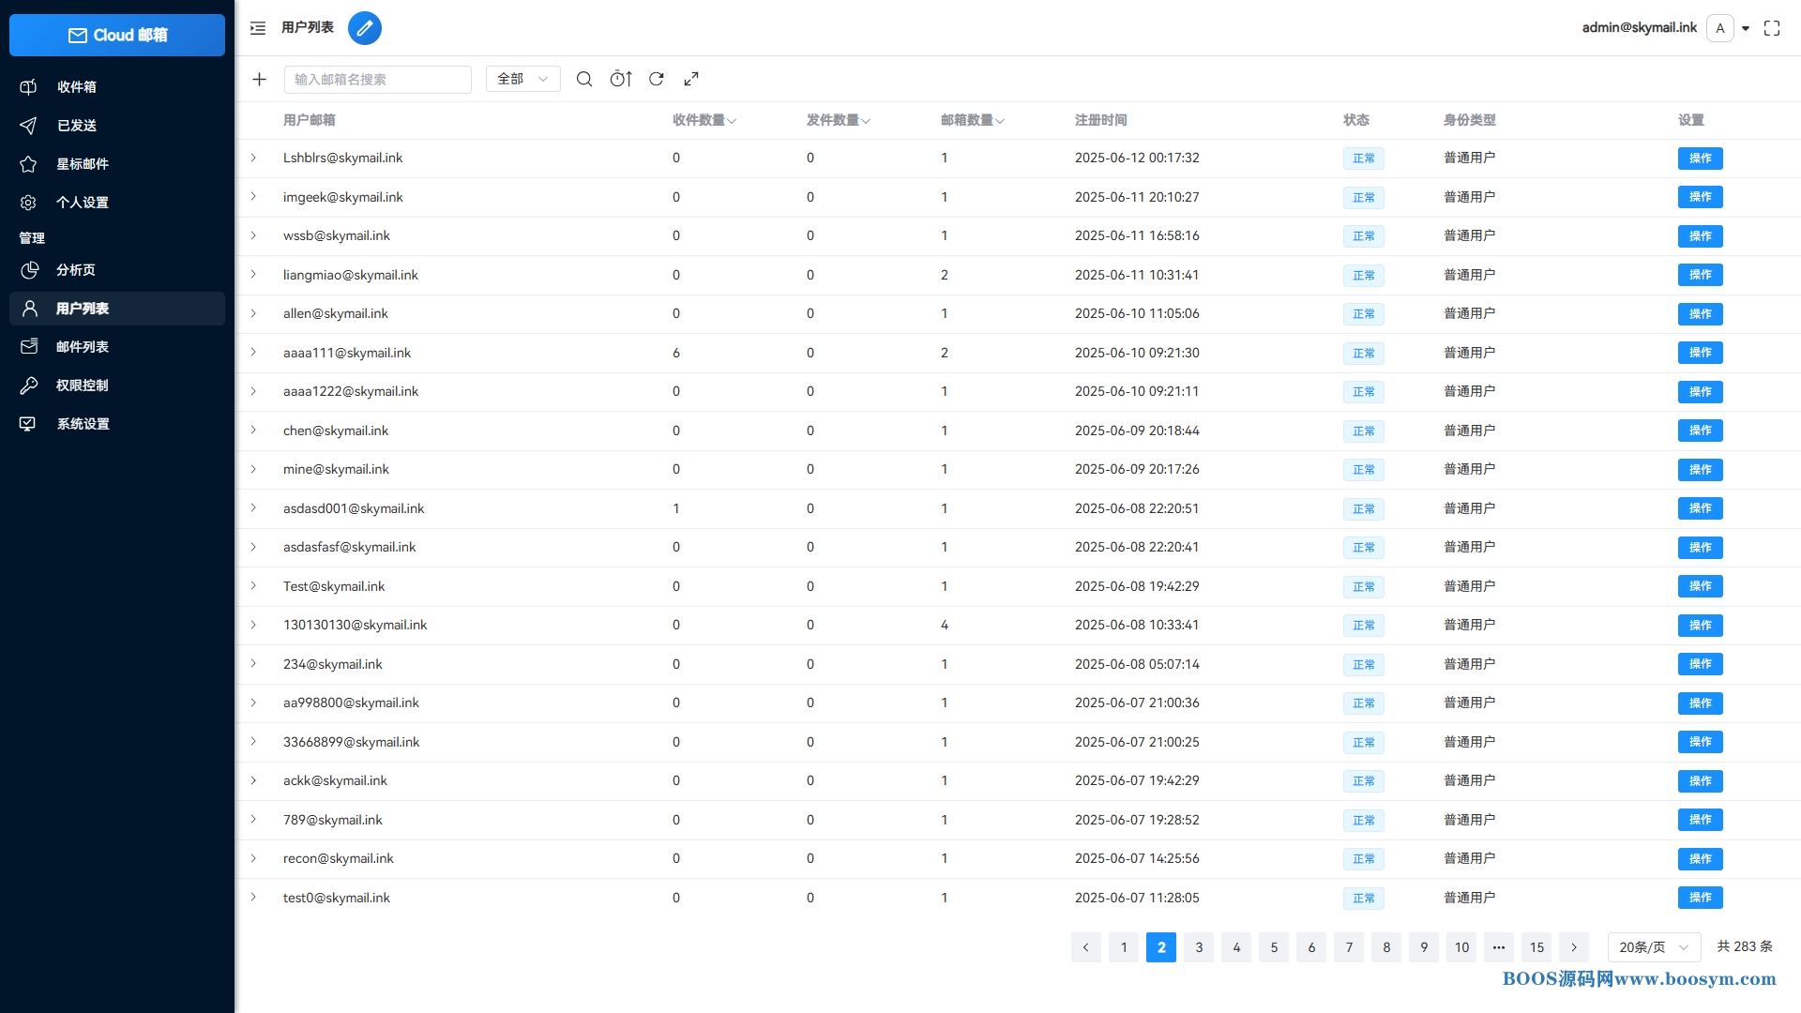Click next page arrow in pagination
1801x1013 pixels.
point(1574,947)
